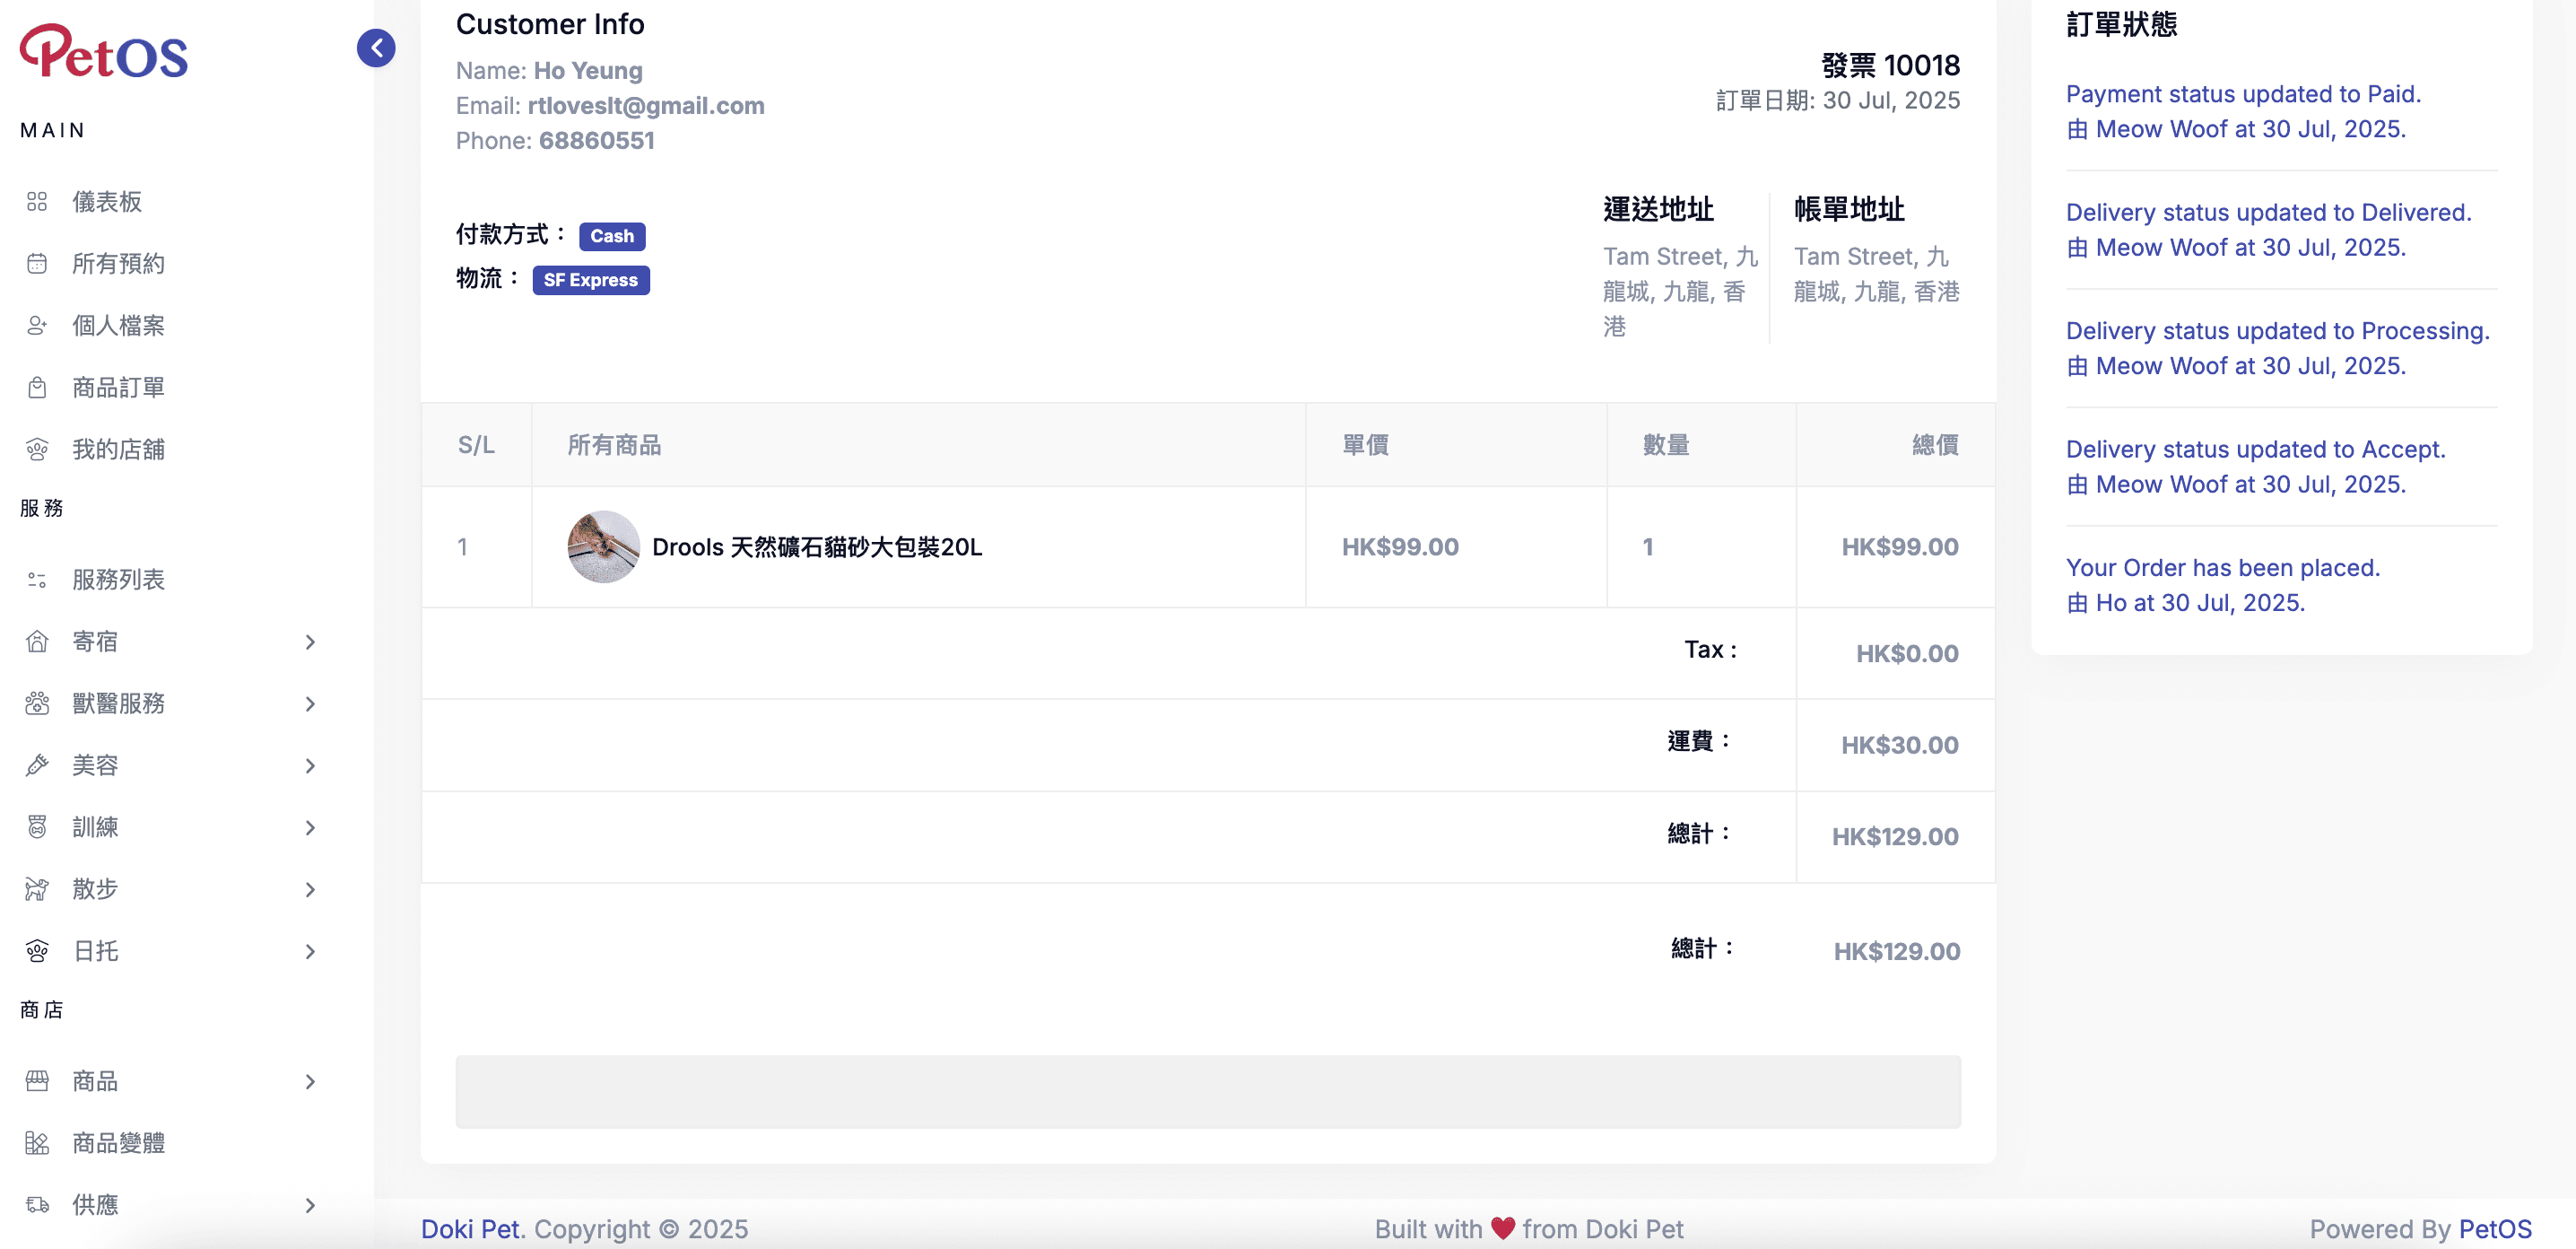This screenshot has height=1249, width=2576.
Task: Open 服務列表 in the sidebar
Action: 118,580
